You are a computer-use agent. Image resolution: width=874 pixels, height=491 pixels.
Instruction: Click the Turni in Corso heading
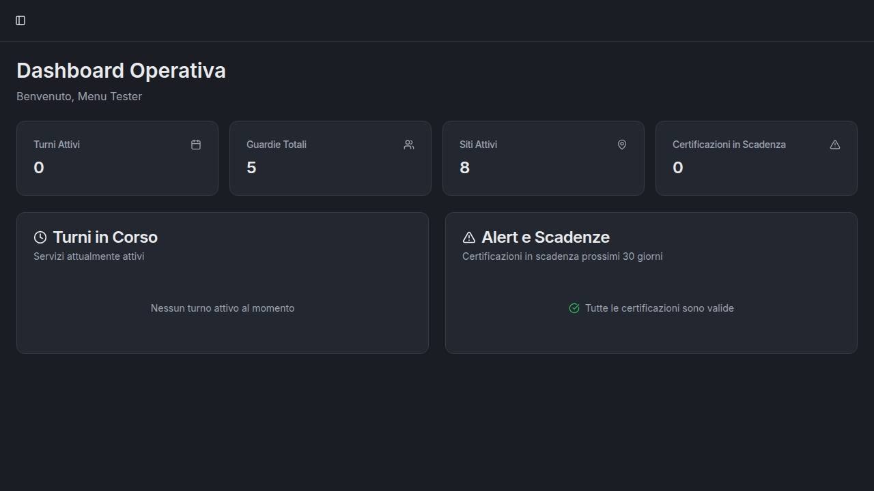click(105, 237)
